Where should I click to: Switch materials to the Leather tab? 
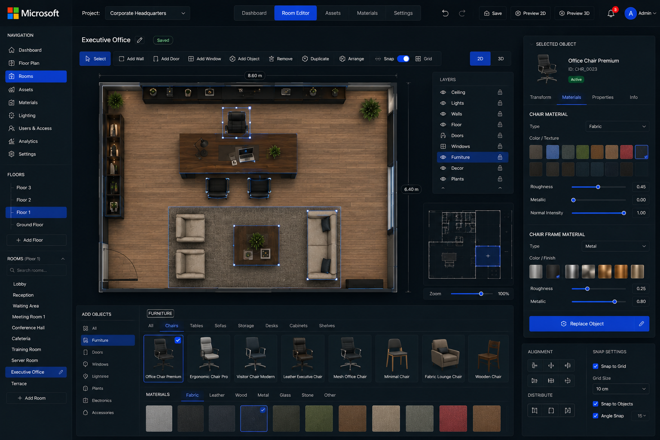click(x=217, y=395)
